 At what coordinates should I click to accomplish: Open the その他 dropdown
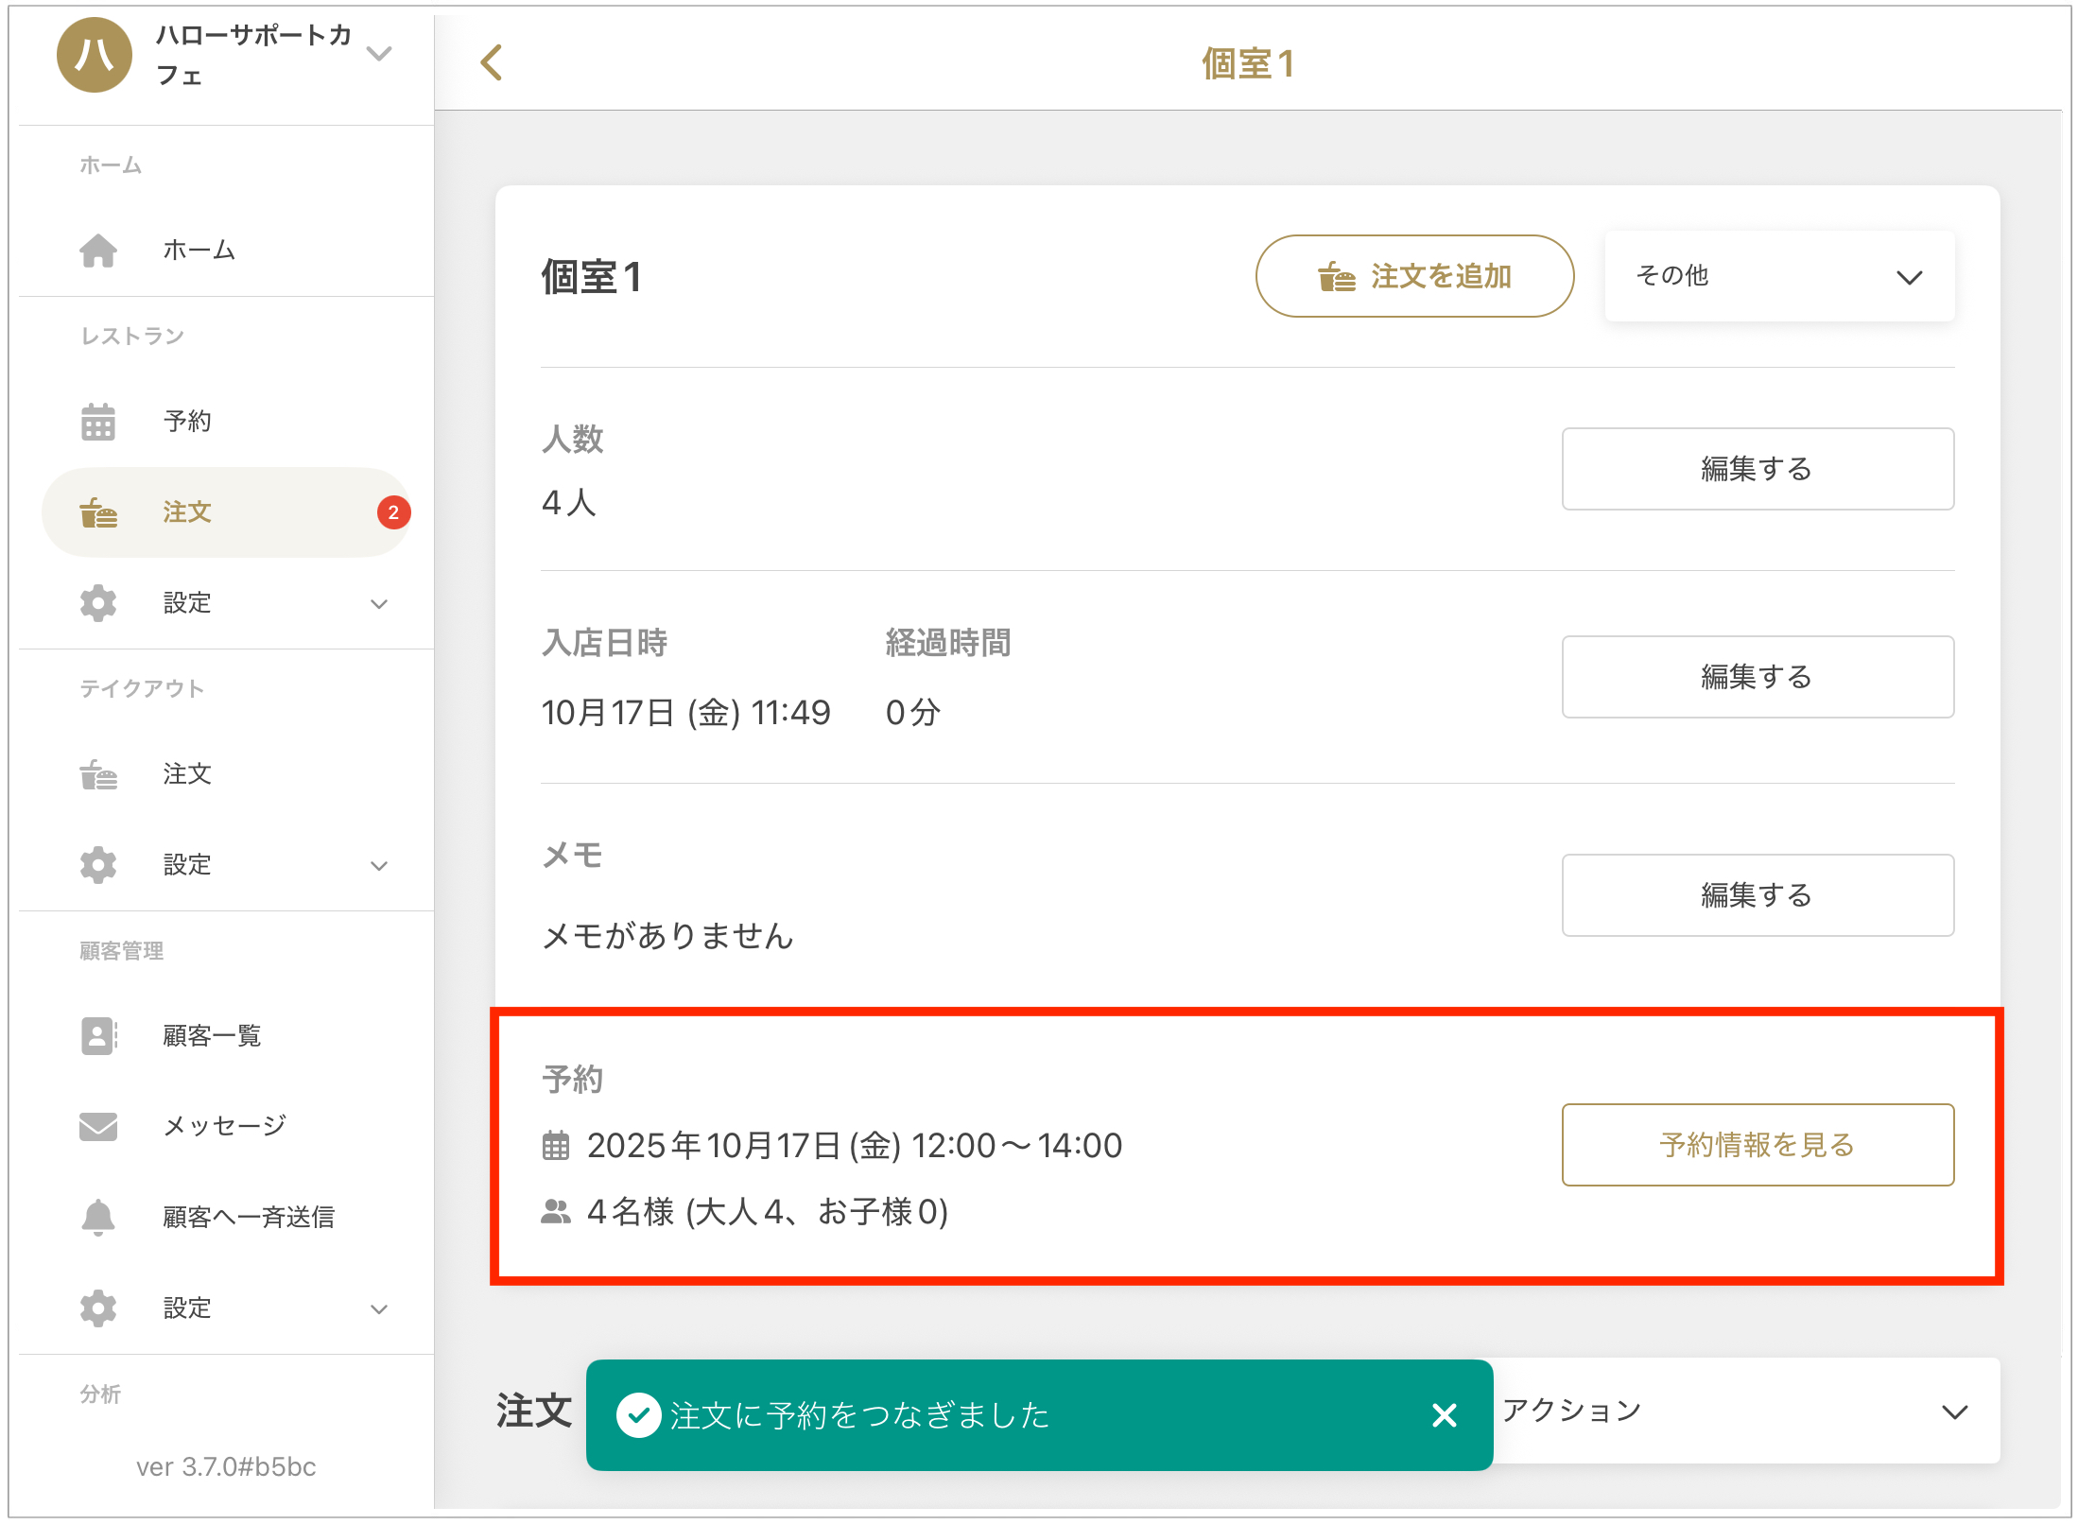click(x=1778, y=276)
